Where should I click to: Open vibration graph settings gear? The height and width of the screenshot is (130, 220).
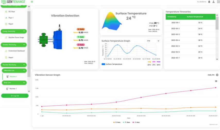(x=217, y=75)
